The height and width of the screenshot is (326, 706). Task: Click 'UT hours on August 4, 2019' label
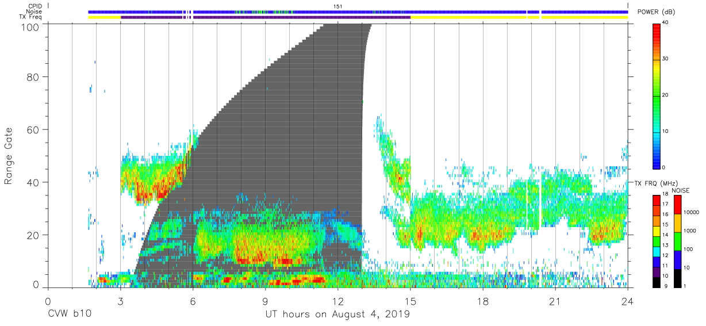[x=337, y=315]
